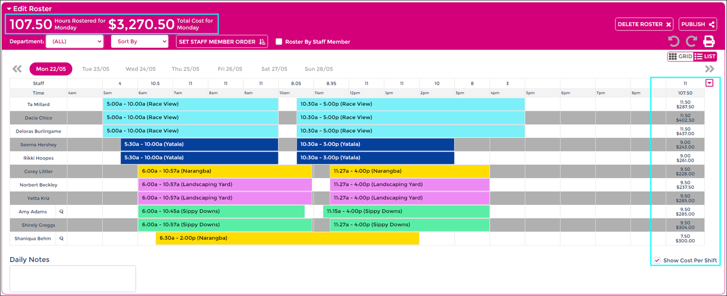
Task: Open the Department dropdown
Action: [x=75, y=42]
